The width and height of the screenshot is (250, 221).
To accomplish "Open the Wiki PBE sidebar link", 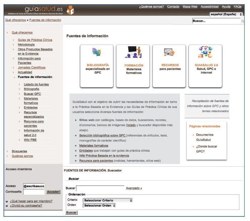I will (x=30, y=140).
